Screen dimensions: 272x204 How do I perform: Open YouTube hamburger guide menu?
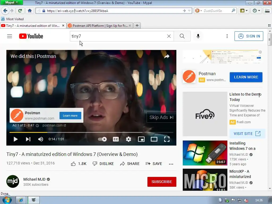click(10, 36)
